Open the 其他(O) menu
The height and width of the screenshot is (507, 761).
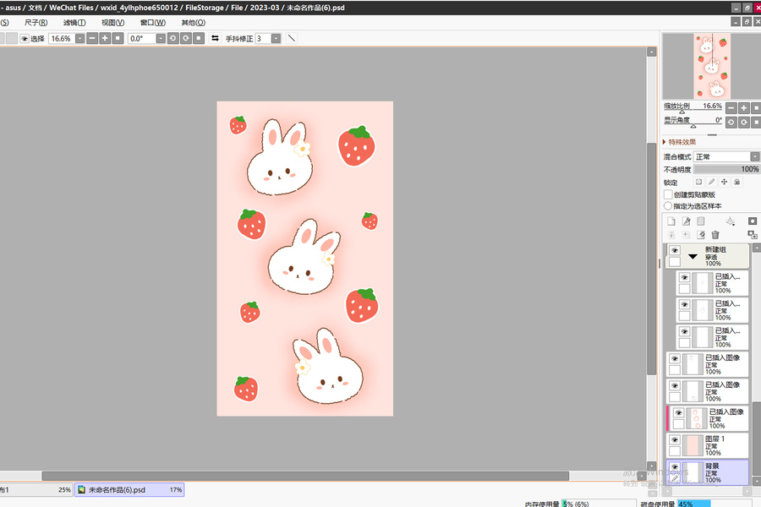pyautogui.click(x=193, y=22)
